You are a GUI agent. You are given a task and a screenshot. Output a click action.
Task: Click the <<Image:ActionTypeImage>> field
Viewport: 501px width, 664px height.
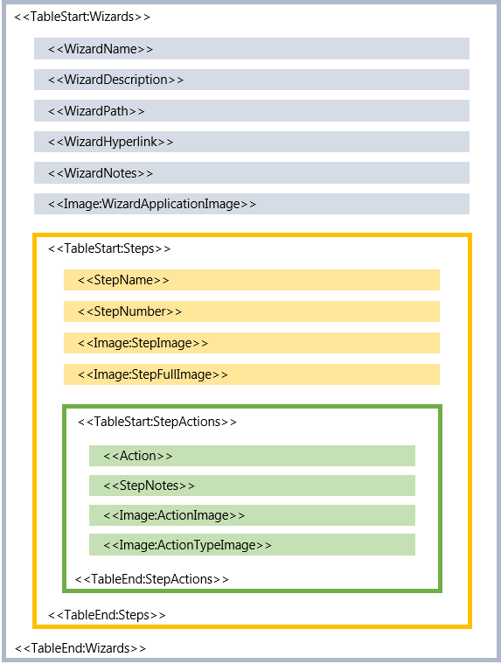[x=252, y=544]
